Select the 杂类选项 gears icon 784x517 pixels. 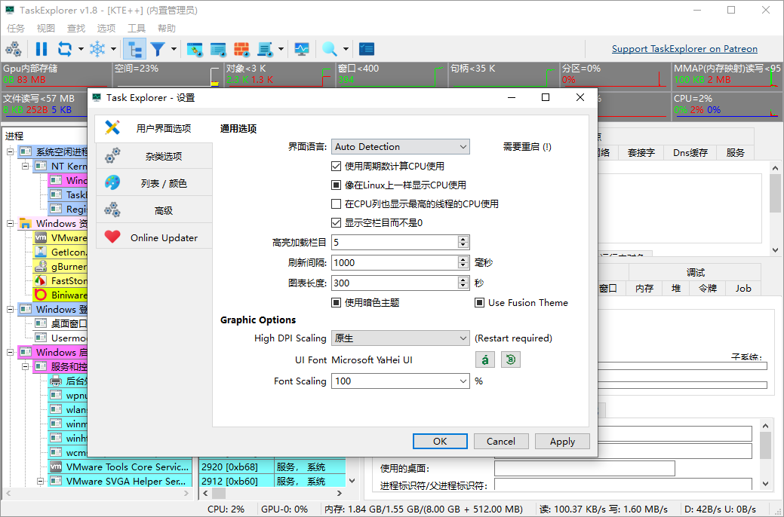click(x=112, y=156)
